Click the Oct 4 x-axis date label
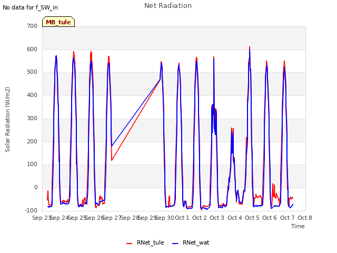 235,218
